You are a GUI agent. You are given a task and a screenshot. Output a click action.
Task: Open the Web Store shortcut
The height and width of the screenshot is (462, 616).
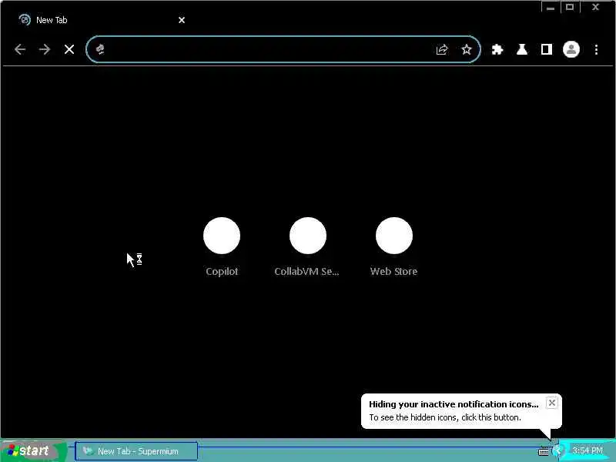click(x=394, y=246)
